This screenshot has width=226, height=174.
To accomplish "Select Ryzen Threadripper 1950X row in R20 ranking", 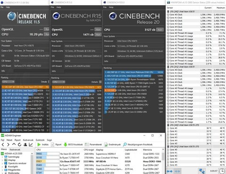I will tap(134, 79).
